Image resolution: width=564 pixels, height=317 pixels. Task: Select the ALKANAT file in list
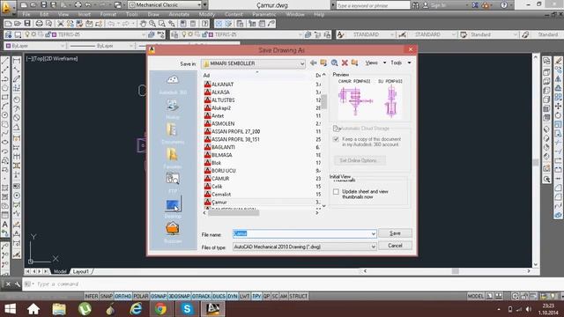coord(219,85)
